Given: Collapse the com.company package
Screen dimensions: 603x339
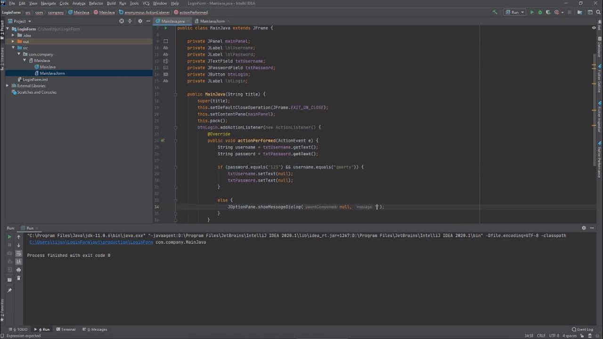Looking at the screenshot, I should [x=19, y=54].
